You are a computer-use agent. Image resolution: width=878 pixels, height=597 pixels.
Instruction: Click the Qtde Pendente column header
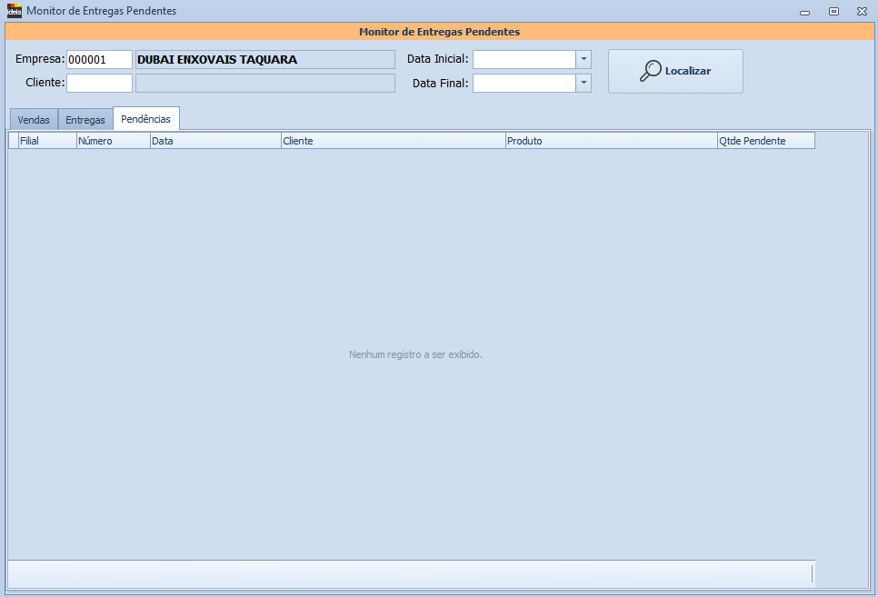pos(765,141)
